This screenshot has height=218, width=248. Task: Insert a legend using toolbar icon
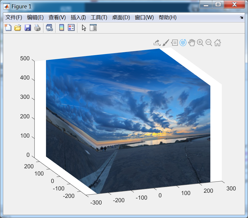point(71,28)
